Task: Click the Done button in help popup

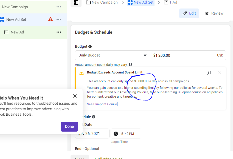Action: point(69,126)
